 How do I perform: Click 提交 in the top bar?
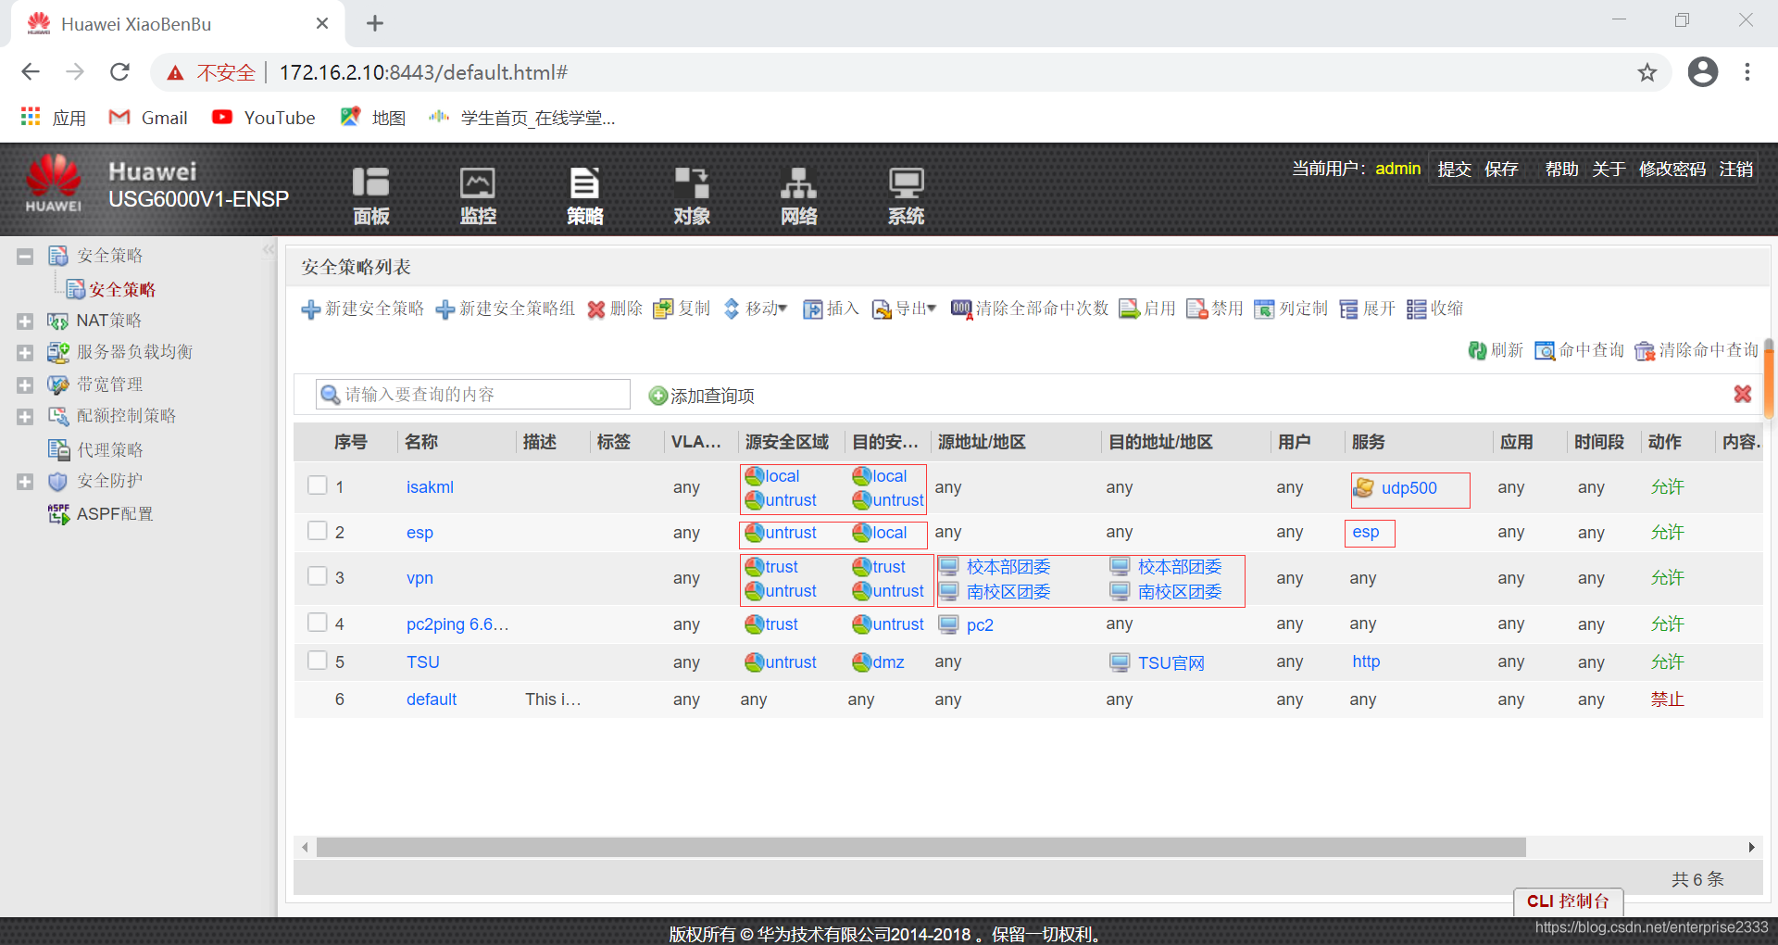coord(1454,170)
